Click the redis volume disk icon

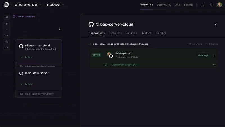point(21,94)
